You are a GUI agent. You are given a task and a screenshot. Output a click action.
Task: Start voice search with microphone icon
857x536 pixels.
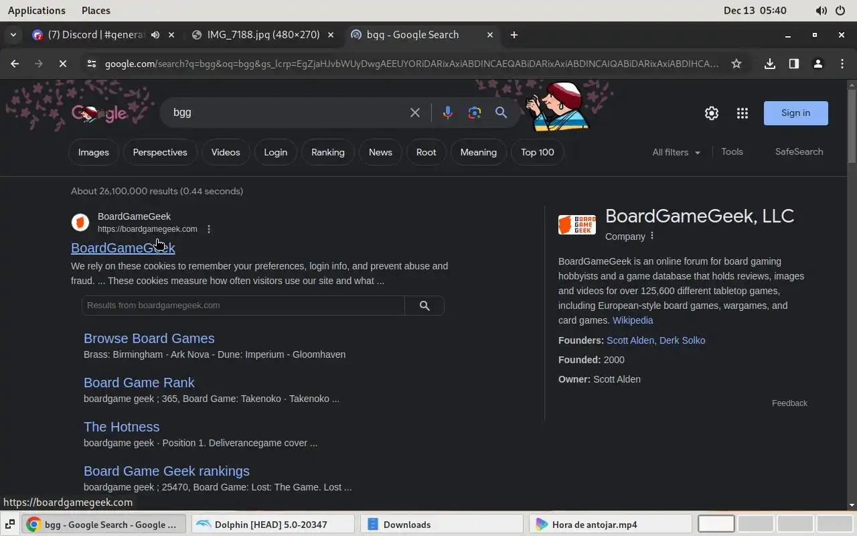447,113
